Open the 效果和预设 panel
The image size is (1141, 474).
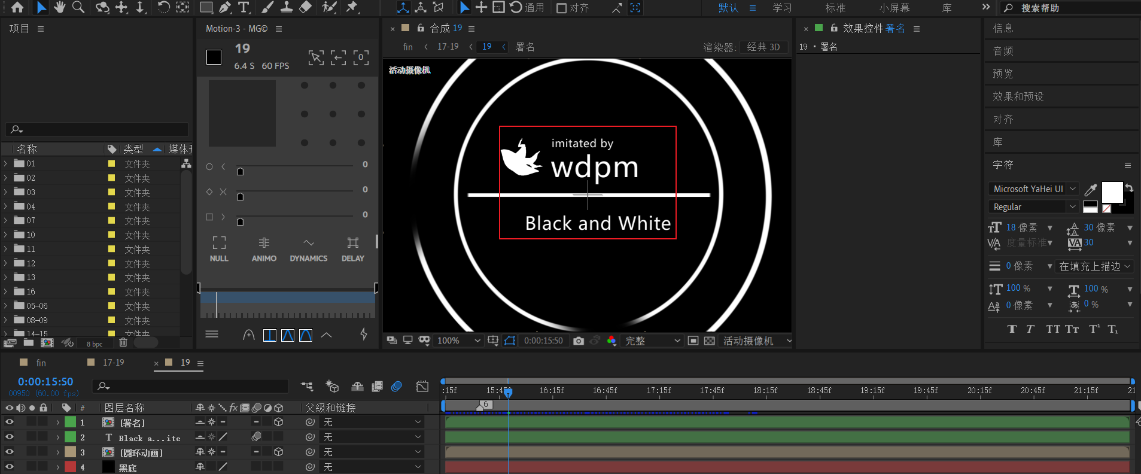point(1018,96)
